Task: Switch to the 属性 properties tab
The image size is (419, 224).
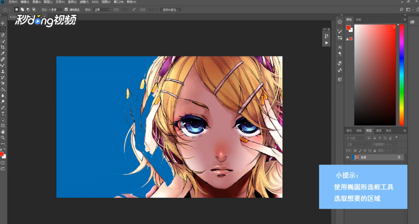Action: coord(349,131)
